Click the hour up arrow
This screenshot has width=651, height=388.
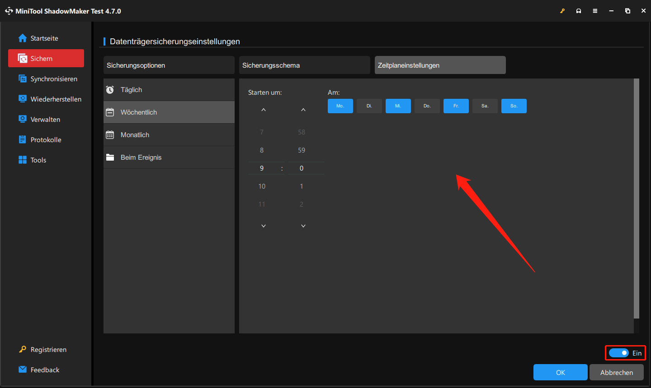(264, 110)
